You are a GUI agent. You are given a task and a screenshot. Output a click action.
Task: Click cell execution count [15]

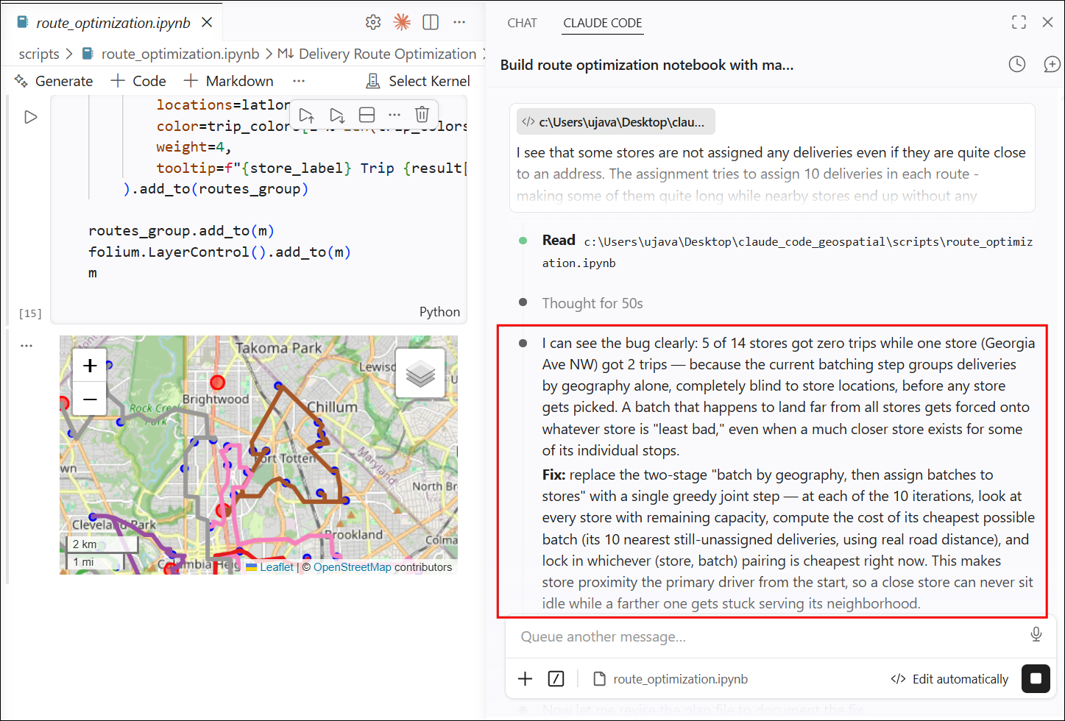[30, 313]
